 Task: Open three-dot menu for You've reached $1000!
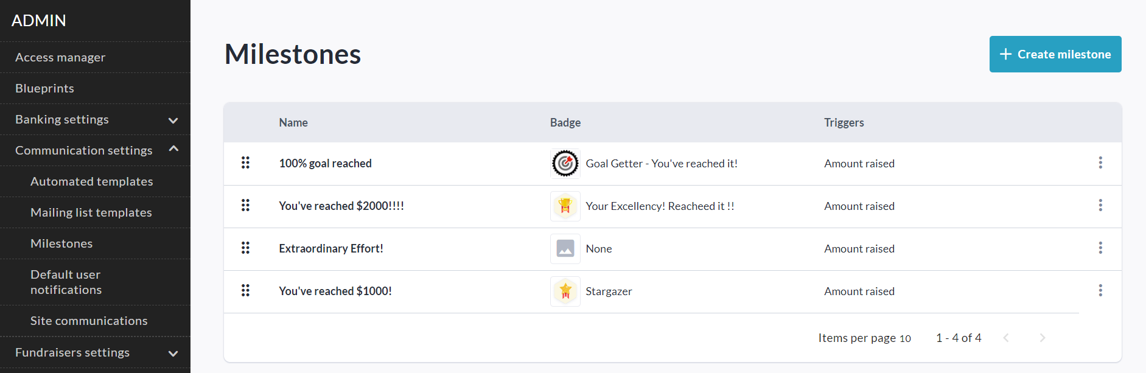tap(1100, 291)
